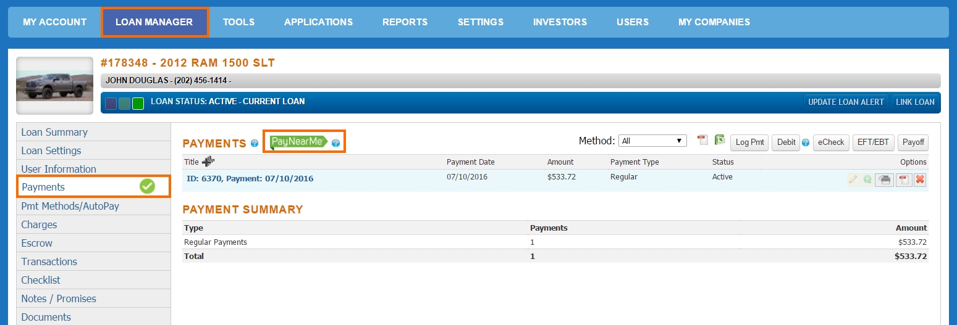
Task: Click the help icon next to Payments heading
Action: tap(255, 143)
